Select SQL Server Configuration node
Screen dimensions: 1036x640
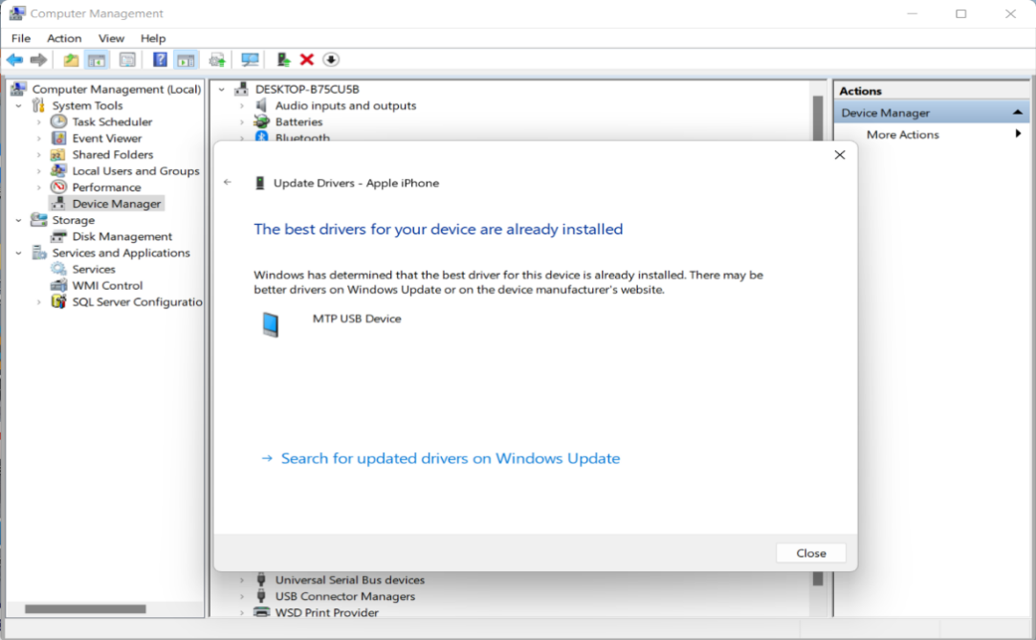[137, 302]
